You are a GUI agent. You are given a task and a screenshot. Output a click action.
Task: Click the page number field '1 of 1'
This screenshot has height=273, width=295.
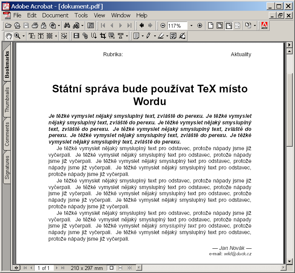44,268
